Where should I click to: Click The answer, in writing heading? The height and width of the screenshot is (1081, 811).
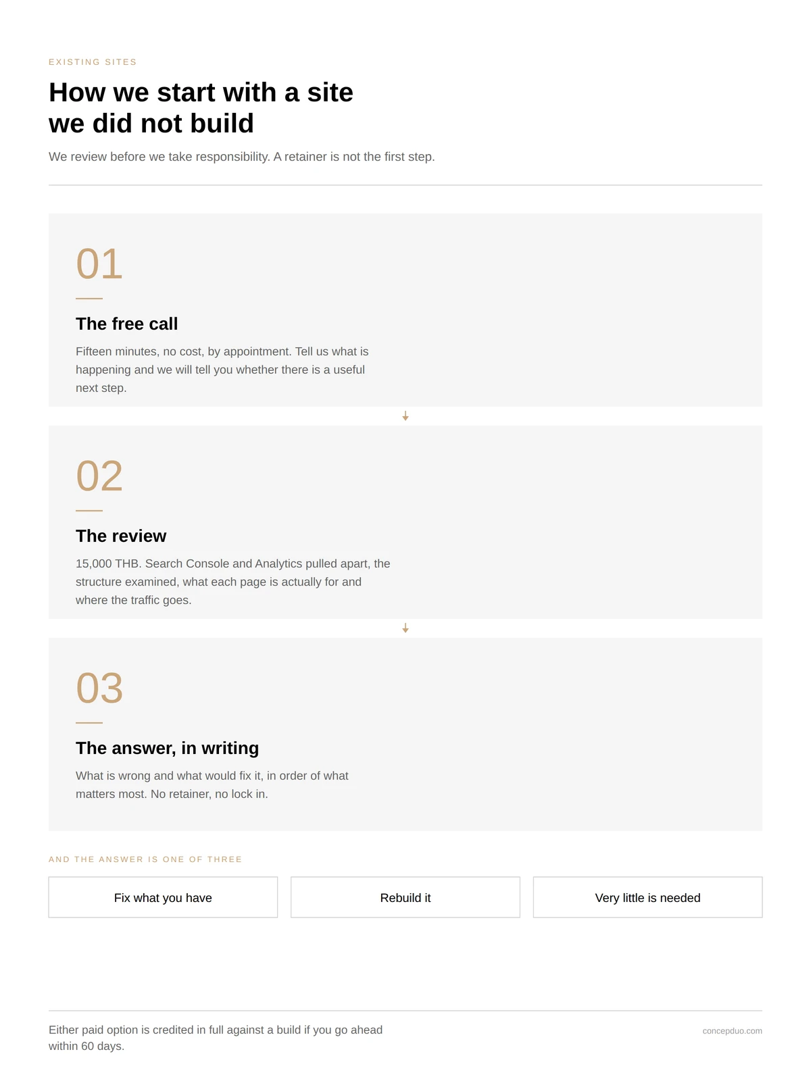click(x=167, y=748)
